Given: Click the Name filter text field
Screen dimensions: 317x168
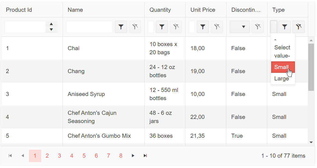Looking at the screenshot, I should [x=89, y=27].
